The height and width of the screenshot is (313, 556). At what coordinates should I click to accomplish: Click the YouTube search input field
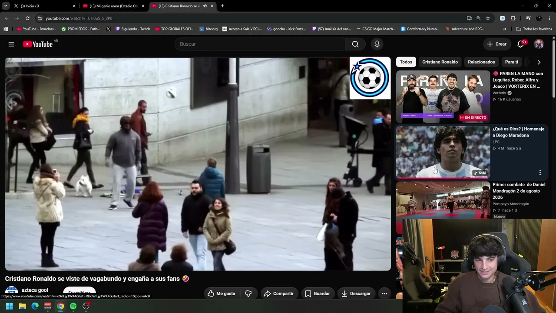click(260, 44)
